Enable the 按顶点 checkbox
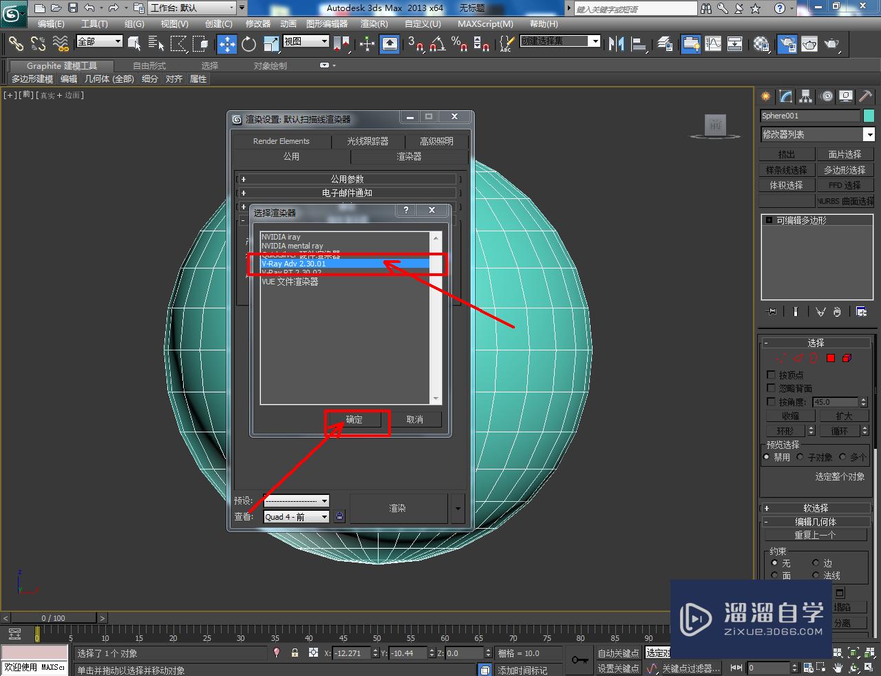 click(771, 375)
